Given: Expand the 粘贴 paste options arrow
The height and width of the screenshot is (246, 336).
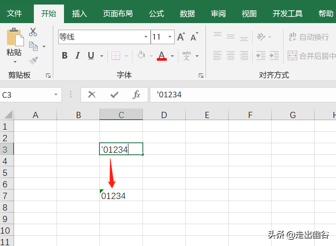Looking at the screenshot, I should click(15, 62).
